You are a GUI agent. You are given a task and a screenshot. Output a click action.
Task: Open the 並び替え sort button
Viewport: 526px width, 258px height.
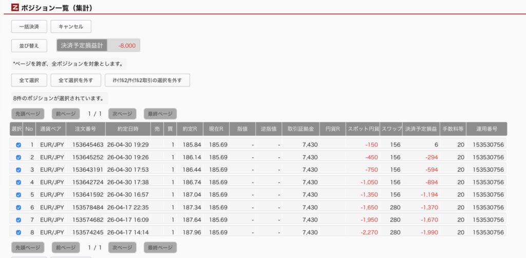(29, 46)
